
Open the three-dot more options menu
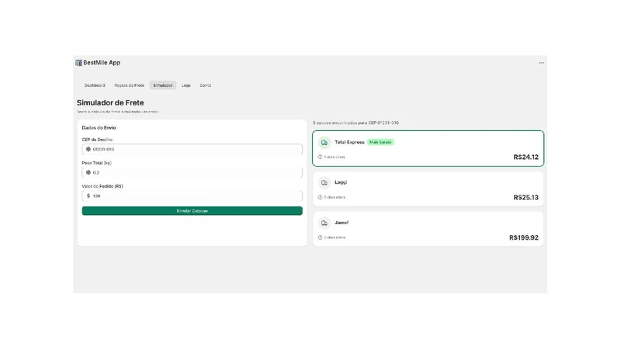click(x=541, y=63)
